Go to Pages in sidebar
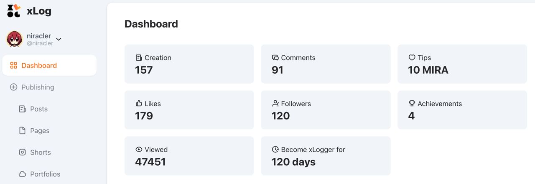 tap(40, 131)
